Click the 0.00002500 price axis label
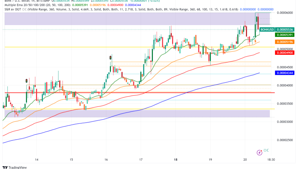This screenshot has height=169, width=298. click(x=285, y=140)
